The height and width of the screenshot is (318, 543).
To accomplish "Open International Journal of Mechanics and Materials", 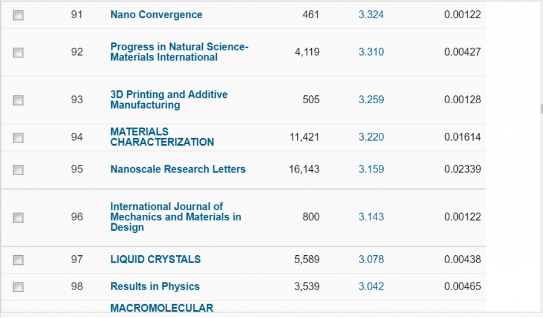I will 176,217.
